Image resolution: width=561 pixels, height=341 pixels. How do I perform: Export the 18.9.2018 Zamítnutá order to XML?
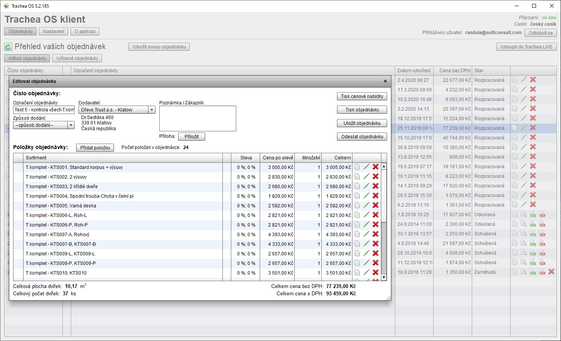542,272
